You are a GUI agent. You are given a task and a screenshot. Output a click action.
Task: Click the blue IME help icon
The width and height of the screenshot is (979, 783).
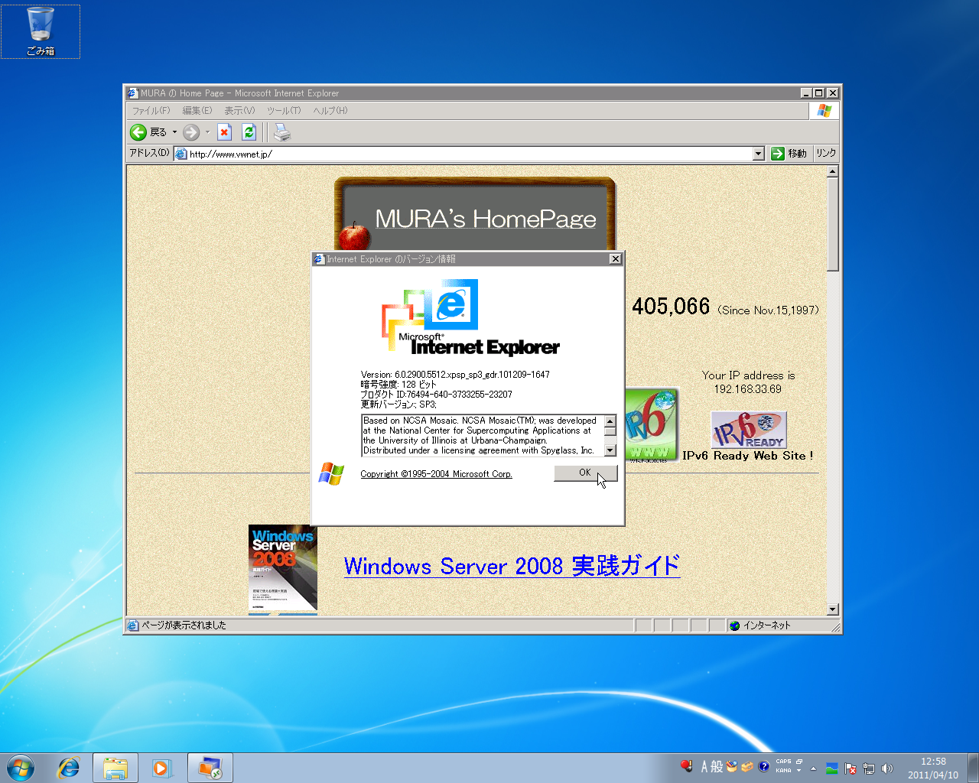coord(763,766)
